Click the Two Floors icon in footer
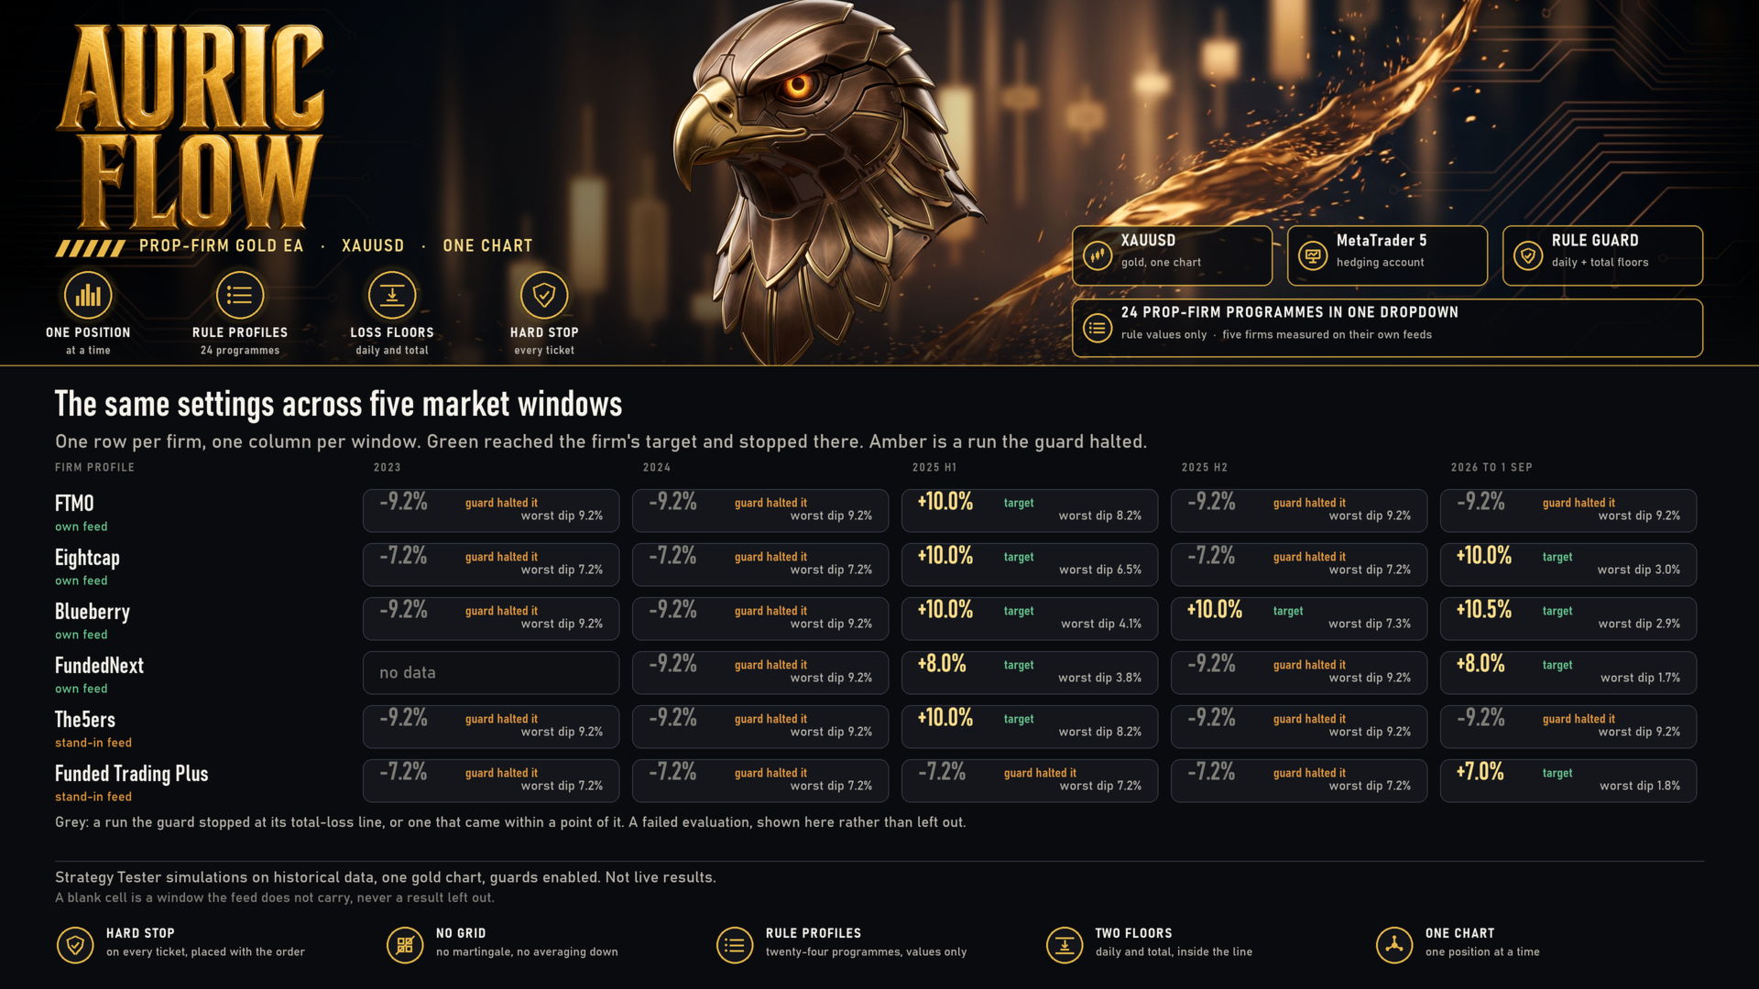 tap(1065, 945)
